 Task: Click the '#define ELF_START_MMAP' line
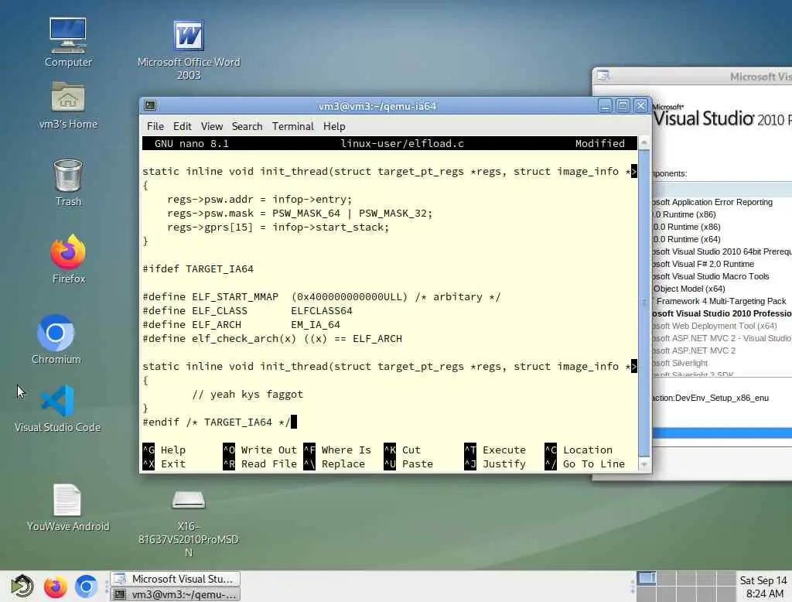tap(321, 296)
